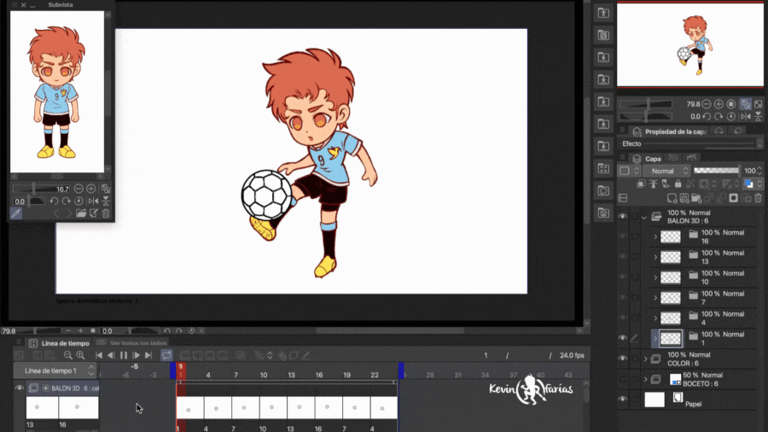Select the Papel layer thumbnail
Image resolution: width=768 pixels, height=432 pixels.
point(655,400)
